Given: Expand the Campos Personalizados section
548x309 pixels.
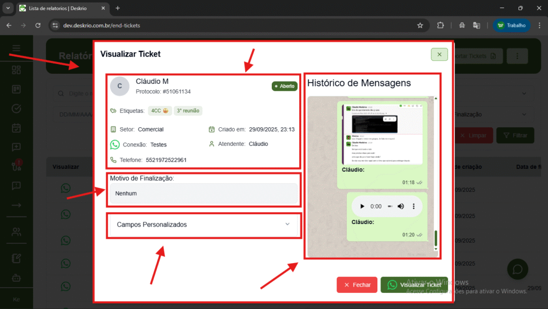Looking at the screenshot, I should click(203, 225).
